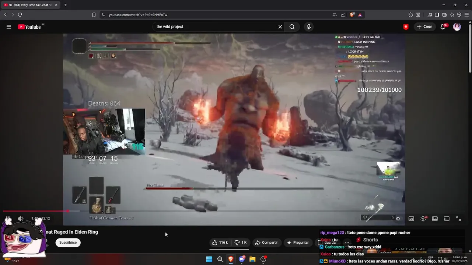
Task: Open video player settings gear
Action: tap(423, 219)
